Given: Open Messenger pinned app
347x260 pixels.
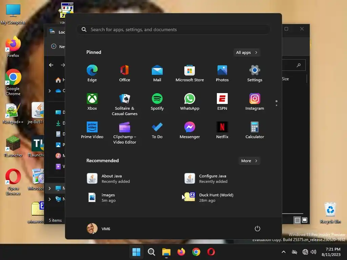Looking at the screenshot, I should pyautogui.click(x=190, y=130).
